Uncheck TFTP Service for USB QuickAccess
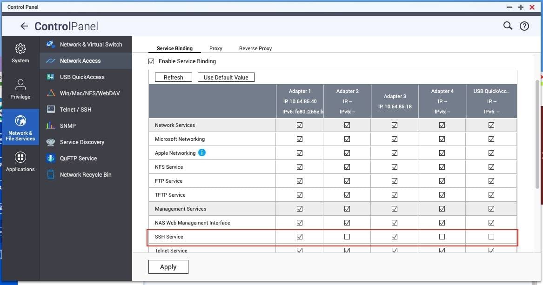The width and height of the screenshot is (543, 285). click(x=491, y=195)
